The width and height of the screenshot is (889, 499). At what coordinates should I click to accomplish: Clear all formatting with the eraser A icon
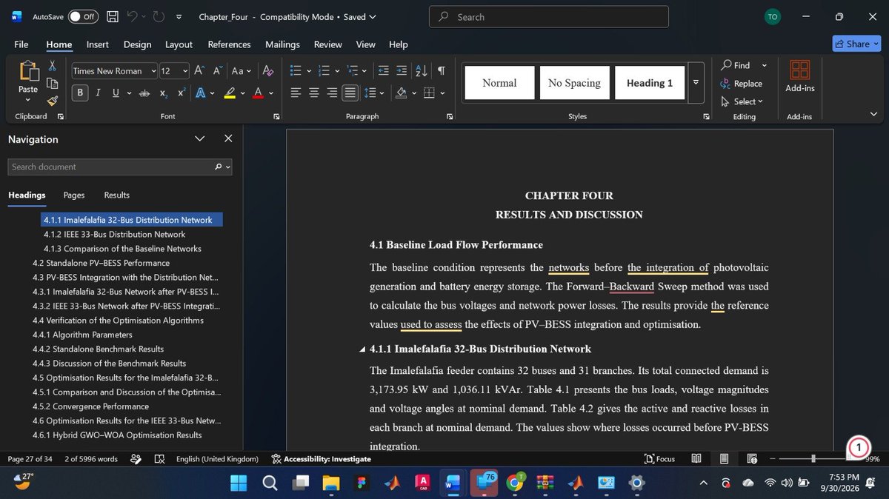[268, 71]
